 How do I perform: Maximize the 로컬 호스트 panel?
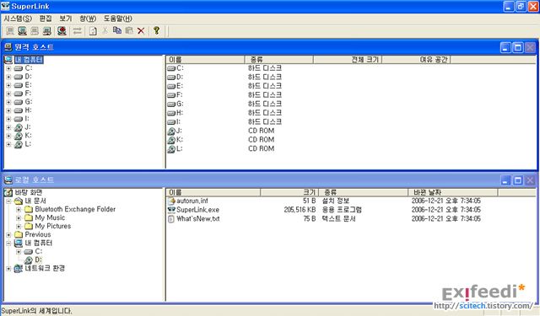click(518, 180)
